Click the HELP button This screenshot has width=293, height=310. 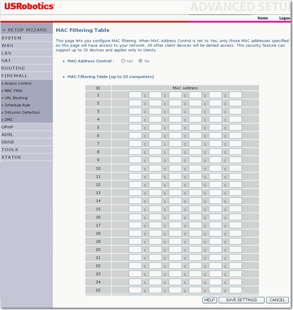(209, 300)
